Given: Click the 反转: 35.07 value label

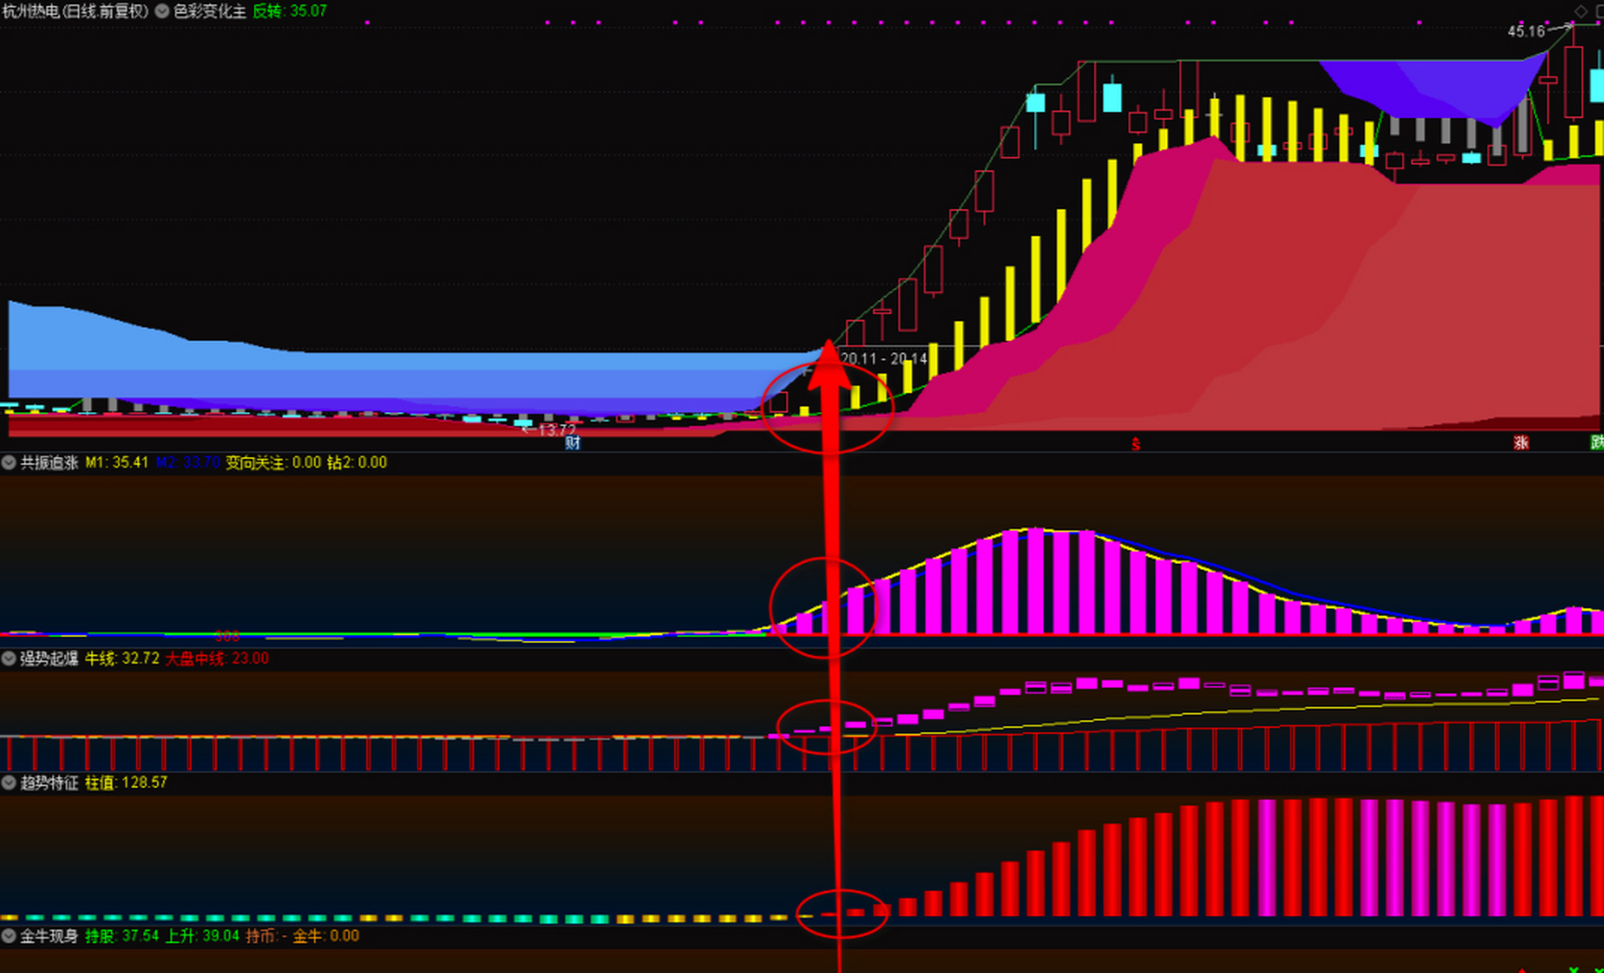Looking at the screenshot, I should [x=290, y=11].
